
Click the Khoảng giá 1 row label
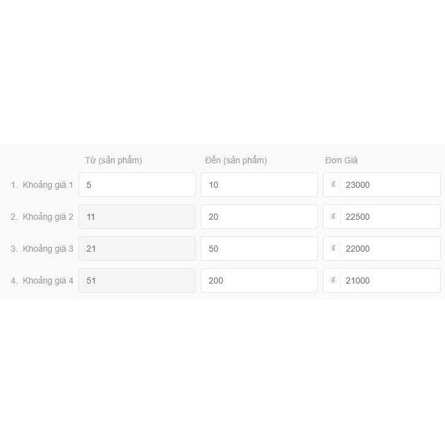48,185
